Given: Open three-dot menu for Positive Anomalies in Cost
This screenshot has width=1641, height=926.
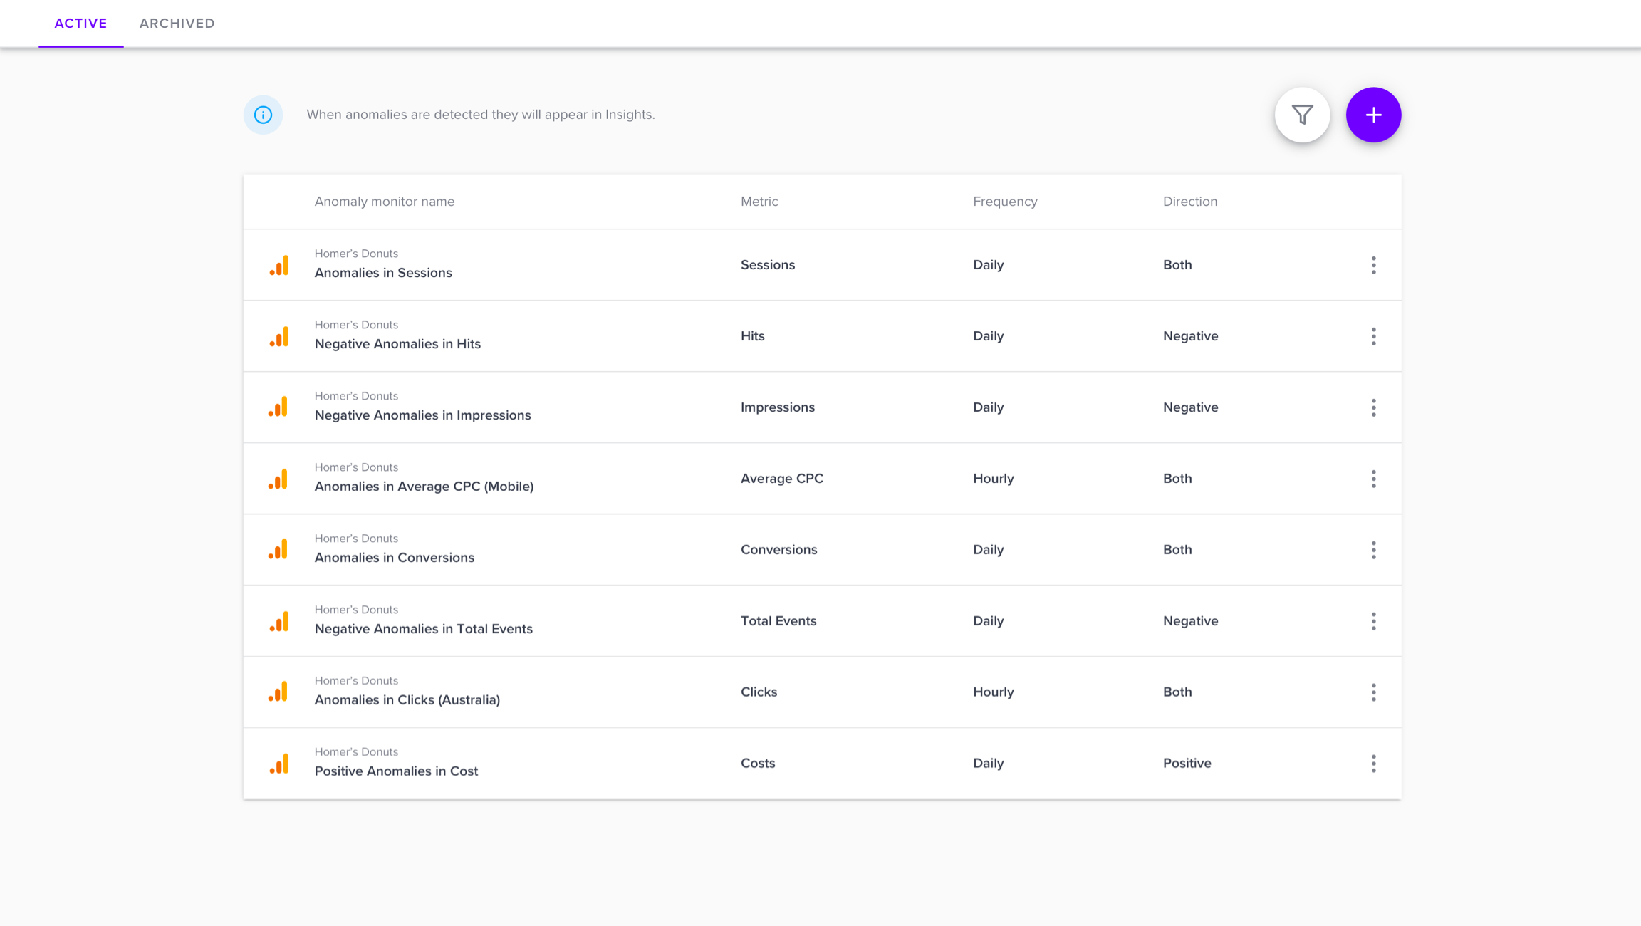Looking at the screenshot, I should point(1373,764).
